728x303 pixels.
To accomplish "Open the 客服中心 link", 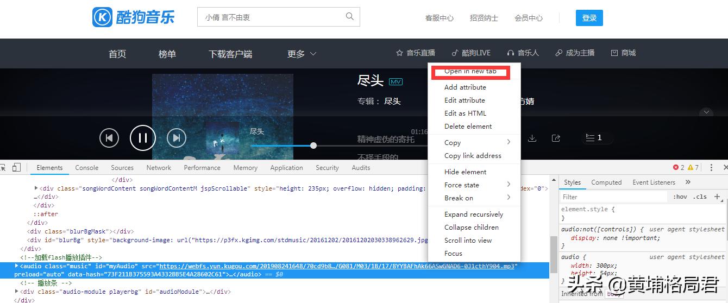I will click(440, 18).
